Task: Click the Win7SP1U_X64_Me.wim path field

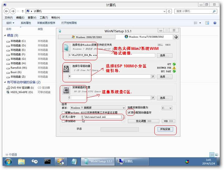Action: 112,55
